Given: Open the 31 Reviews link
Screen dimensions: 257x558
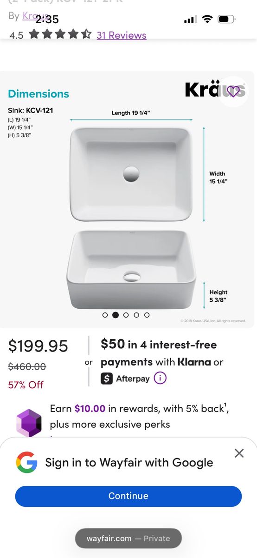Looking at the screenshot, I should coord(122,35).
